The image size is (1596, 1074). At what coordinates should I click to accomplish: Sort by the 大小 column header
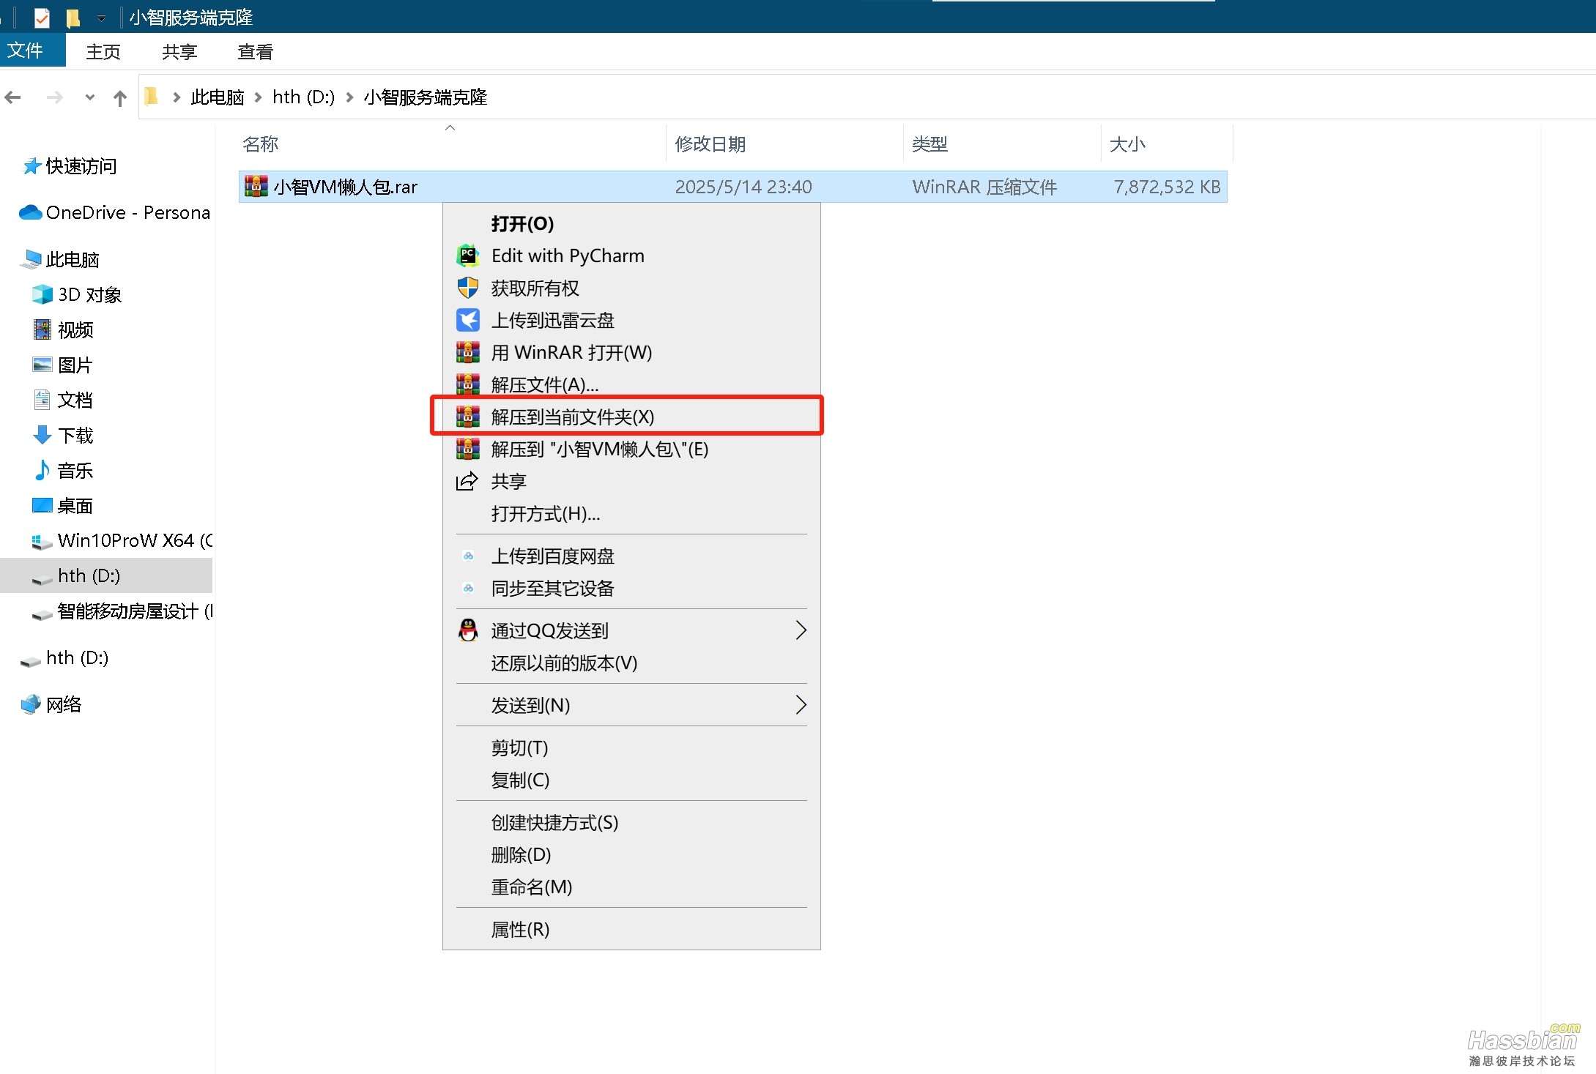(x=1167, y=144)
